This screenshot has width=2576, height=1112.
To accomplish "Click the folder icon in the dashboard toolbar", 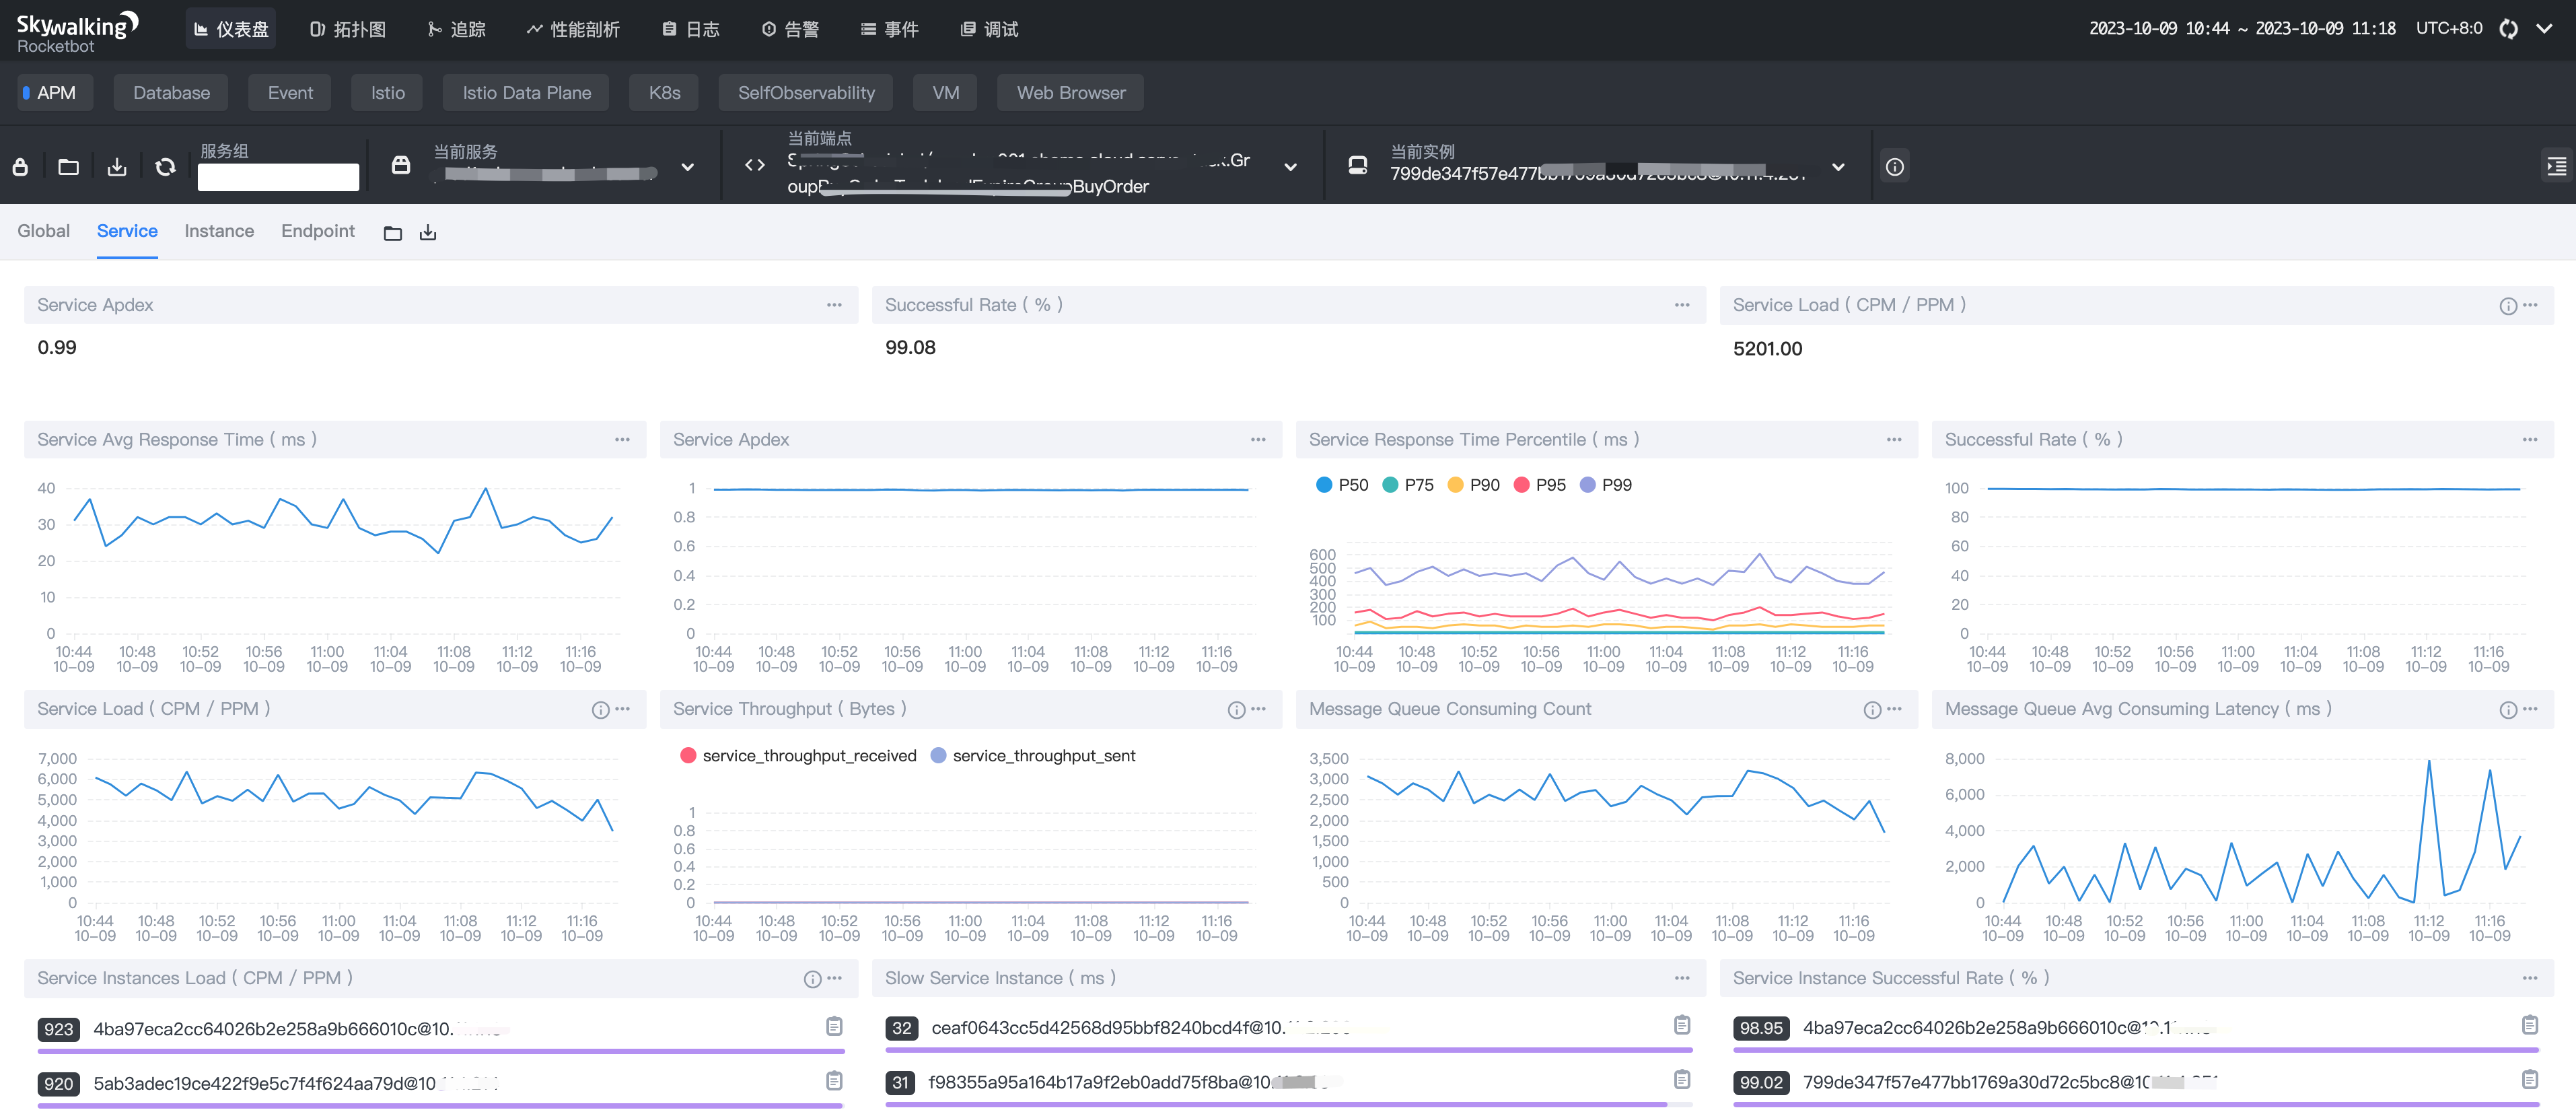I will (68, 167).
